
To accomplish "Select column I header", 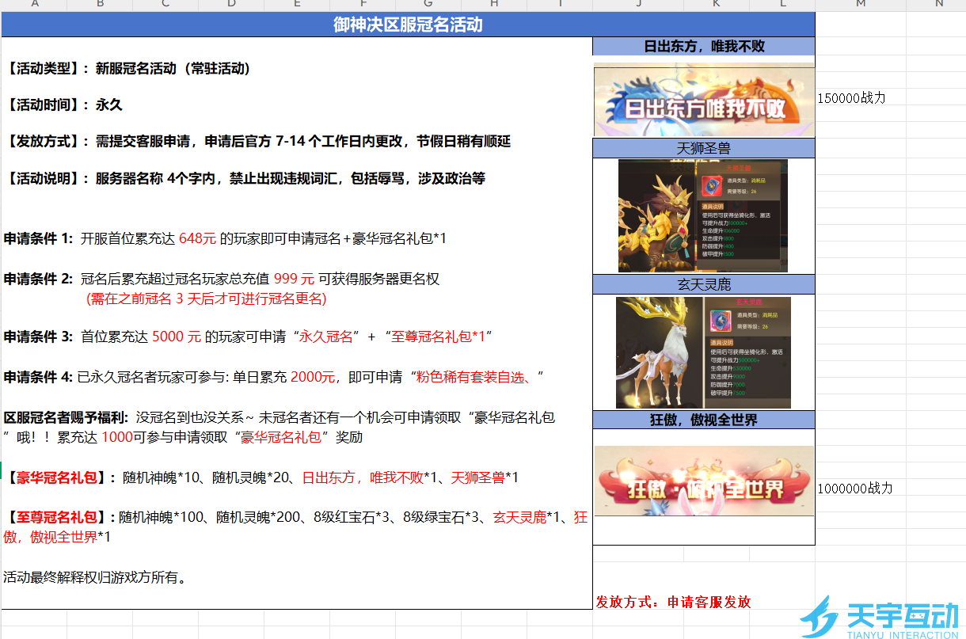I will 560,5.
